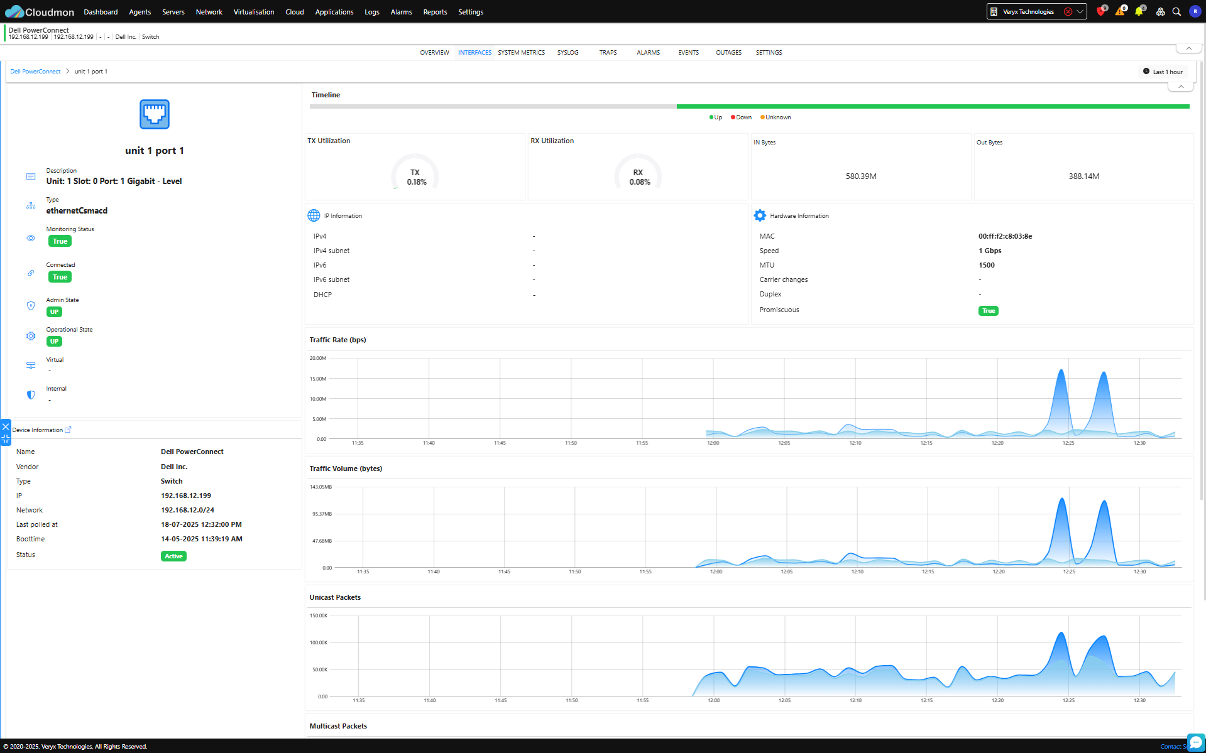Screen dimensions: 1206x753
Task: Open the Alarms menu in top bar
Action: pos(402,12)
